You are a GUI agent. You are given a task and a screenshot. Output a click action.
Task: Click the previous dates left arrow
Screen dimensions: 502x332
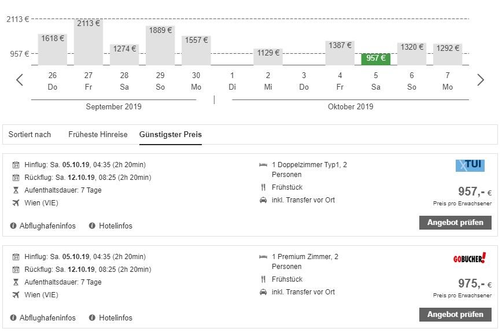point(20,80)
